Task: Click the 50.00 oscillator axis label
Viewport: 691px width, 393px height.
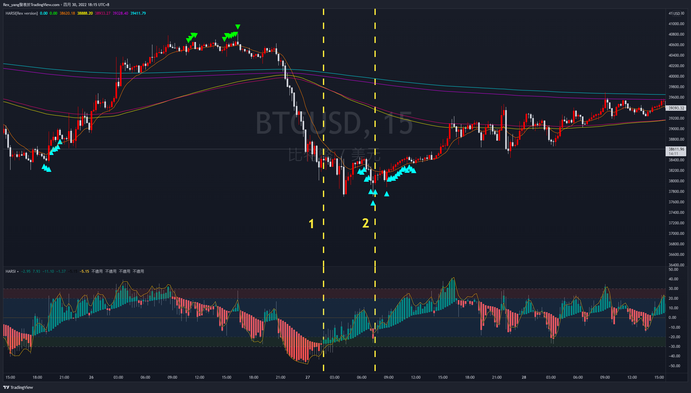Action: pos(673,270)
